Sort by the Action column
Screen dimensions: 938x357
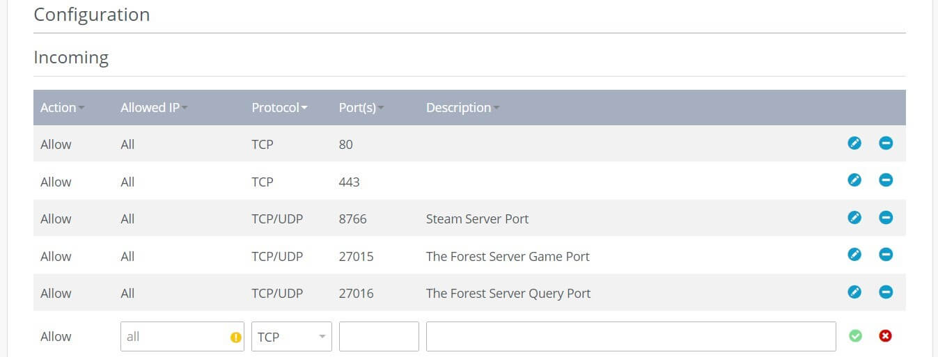coord(63,108)
